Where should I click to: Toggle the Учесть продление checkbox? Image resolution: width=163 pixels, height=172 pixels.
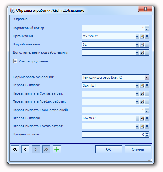coord(15,61)
